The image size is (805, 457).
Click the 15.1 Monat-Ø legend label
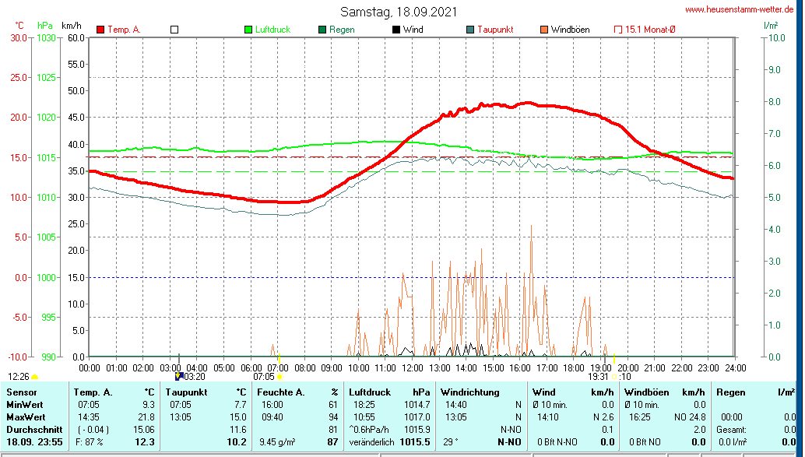[650, 30]
